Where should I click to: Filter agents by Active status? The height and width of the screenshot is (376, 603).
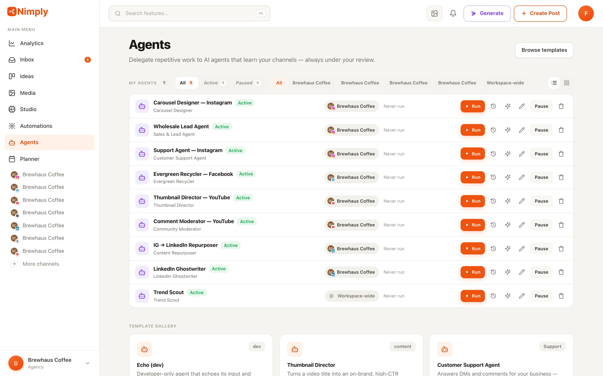point(215,83)
